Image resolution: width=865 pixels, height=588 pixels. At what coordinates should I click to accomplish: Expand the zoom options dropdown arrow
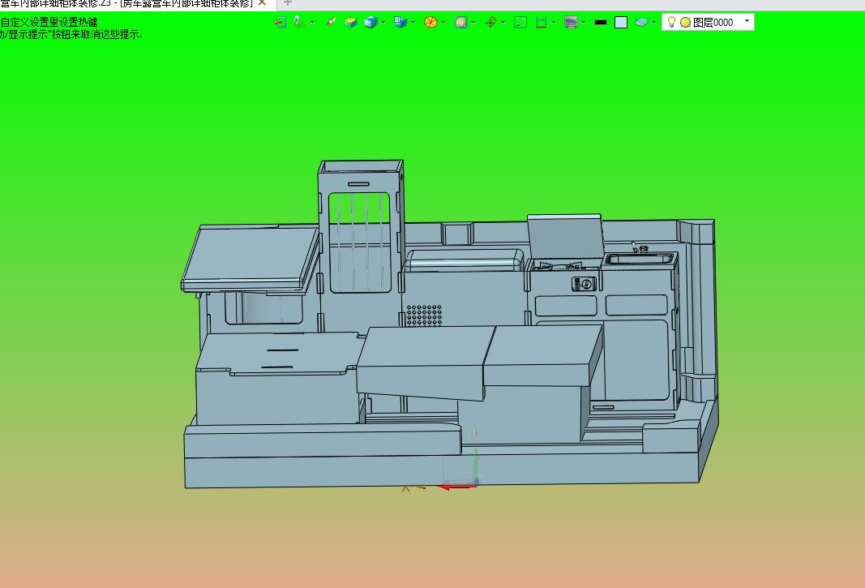coord(473,23)
